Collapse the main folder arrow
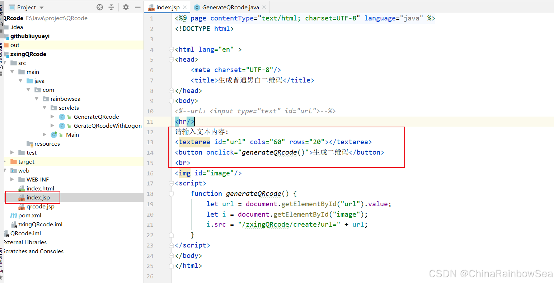Image resolution: width=554 pixels, height=283 pixels. tap(12, 72)
